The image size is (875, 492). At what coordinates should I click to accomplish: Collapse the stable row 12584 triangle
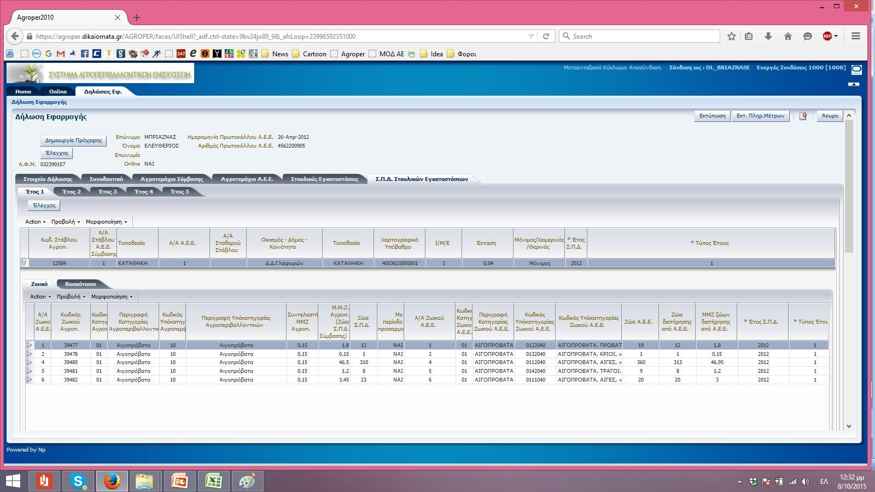point(24,263)
